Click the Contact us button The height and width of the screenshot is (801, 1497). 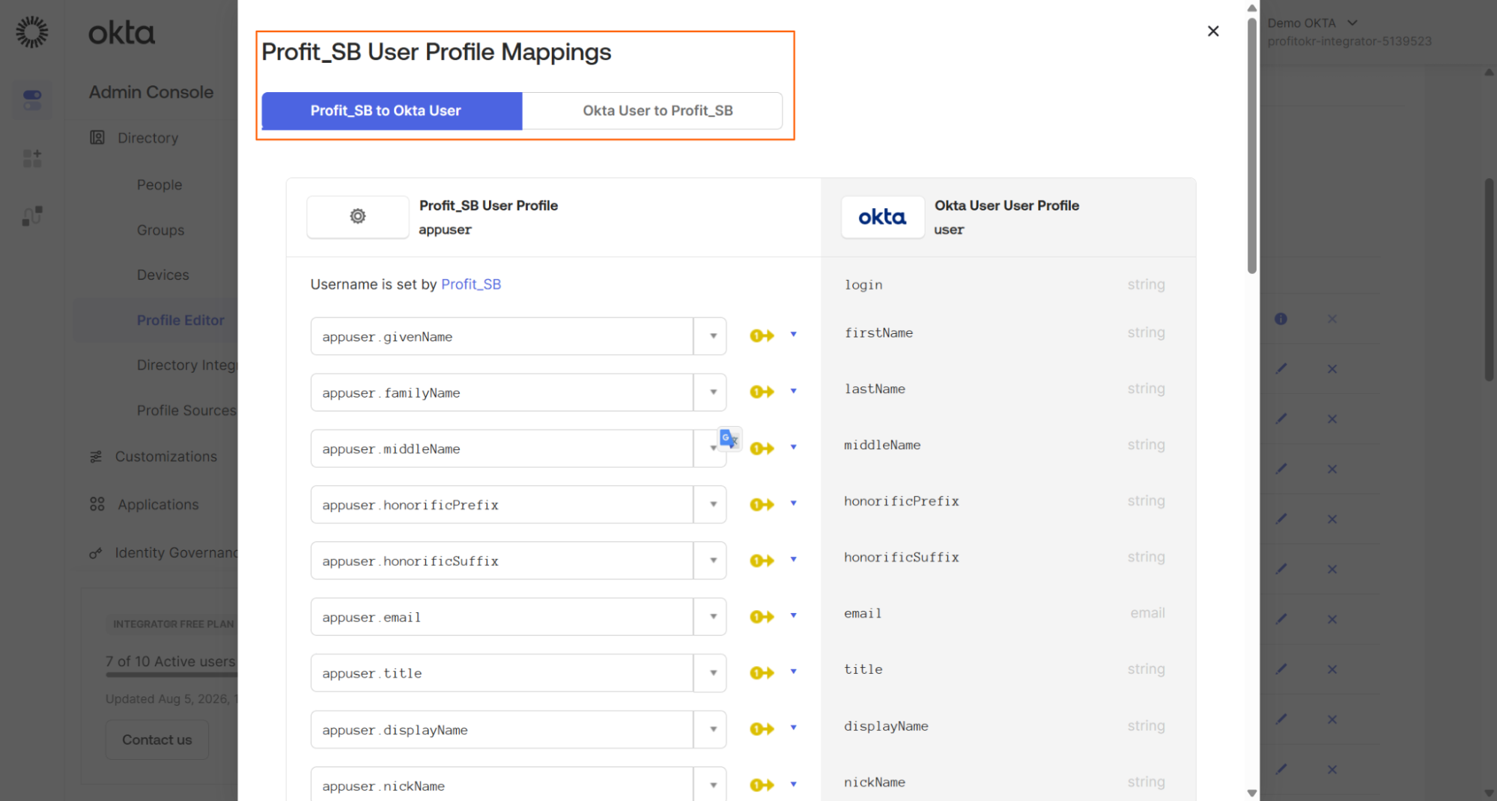[157, 740]
